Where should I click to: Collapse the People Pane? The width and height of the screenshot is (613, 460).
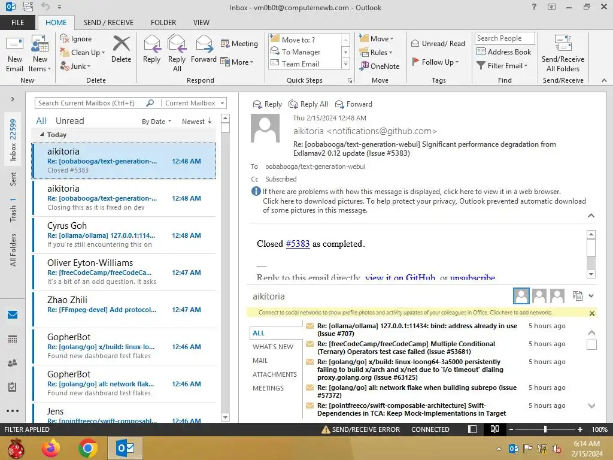(591, 296)
